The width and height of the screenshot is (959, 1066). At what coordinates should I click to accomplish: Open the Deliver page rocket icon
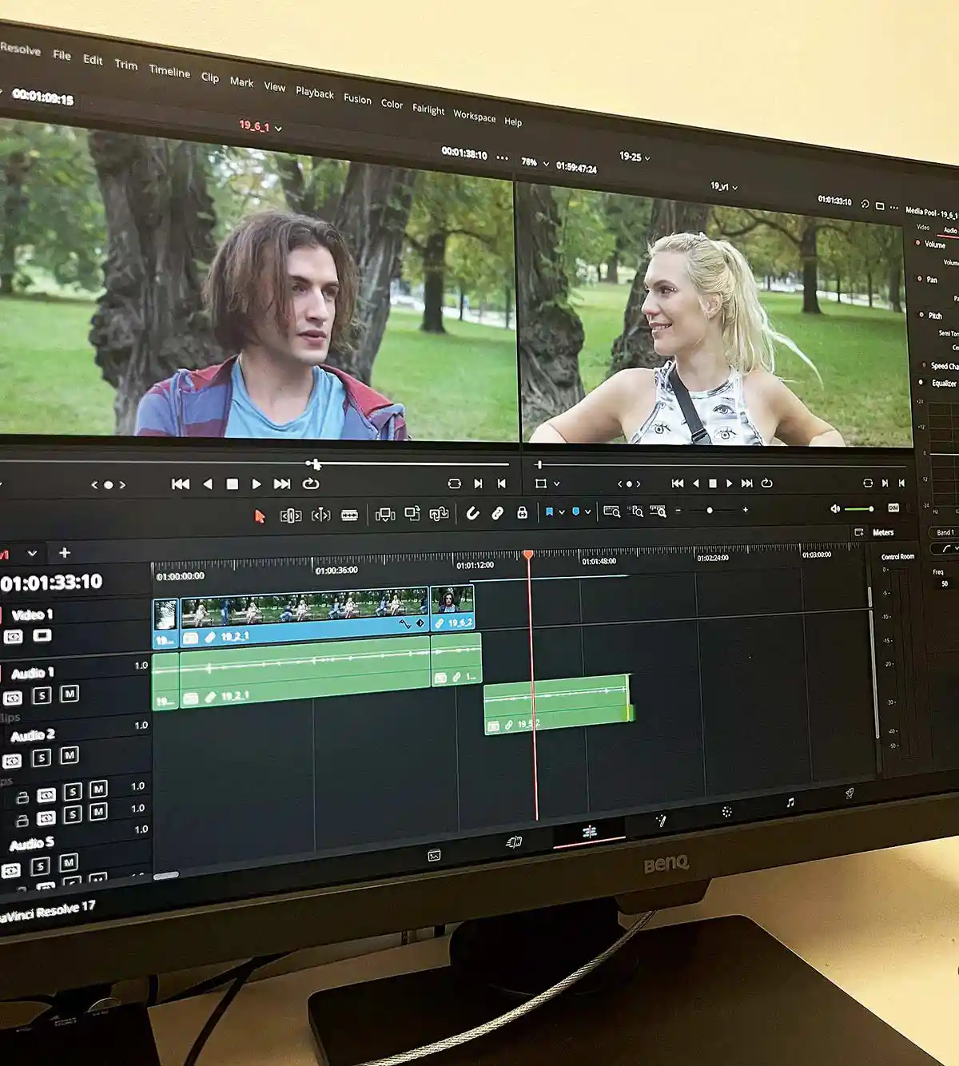[x=850, y=794]
